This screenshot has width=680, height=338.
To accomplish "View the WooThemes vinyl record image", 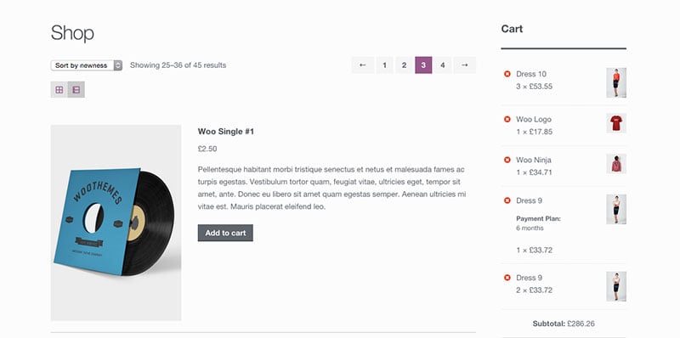I will click(116, 223).
